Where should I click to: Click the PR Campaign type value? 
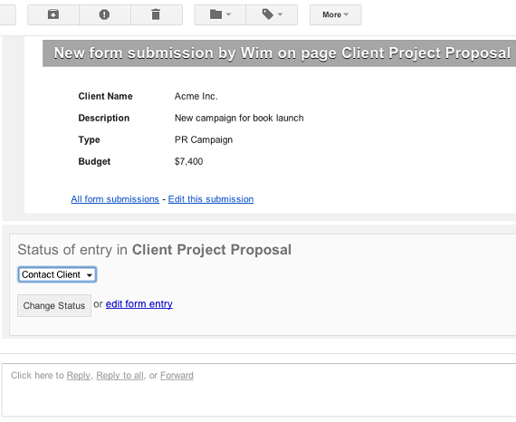click(x=204, y=139)
